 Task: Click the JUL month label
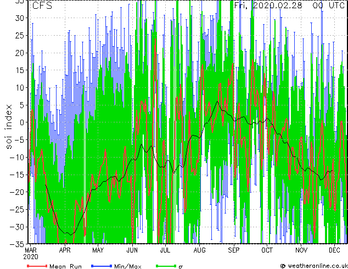pyautogui.click(x=165, y=250)
